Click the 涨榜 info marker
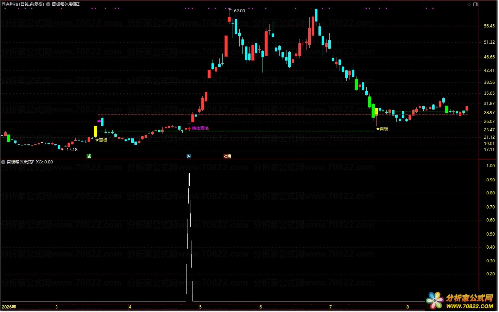This screenshot has width=499, height=312. tap(227, 156)
